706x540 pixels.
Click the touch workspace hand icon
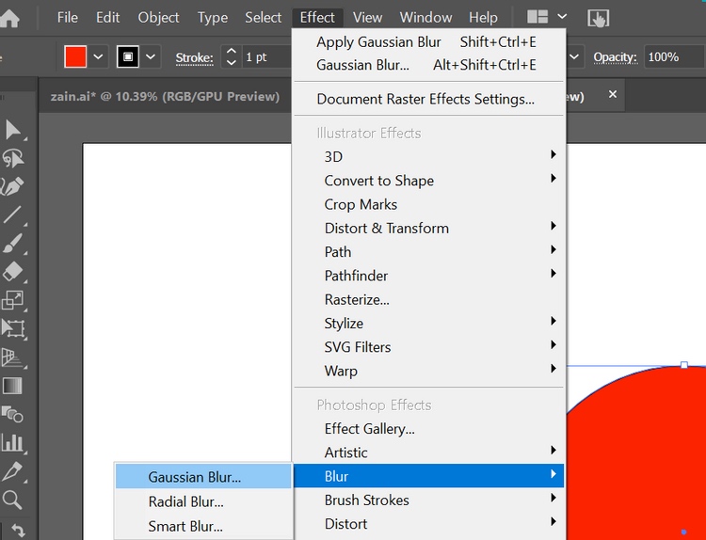[x=599, y=19]
